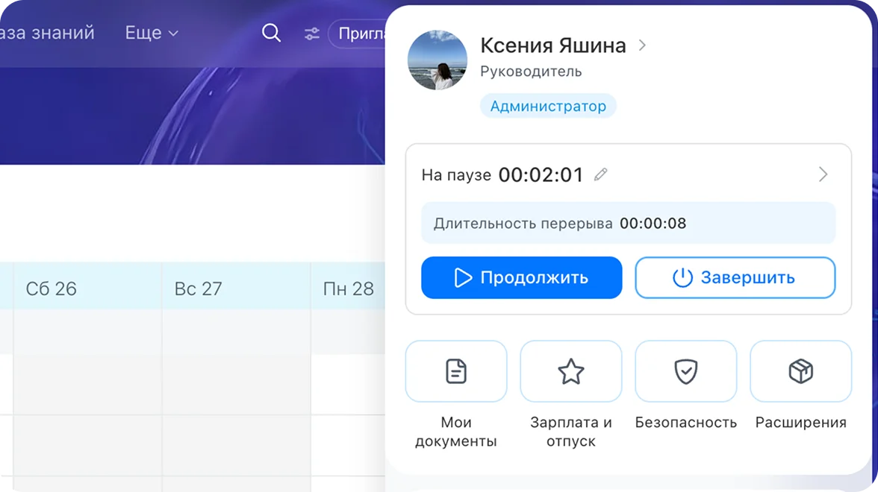
Task: Expand workday details chevron arrow
Action: 823,174
